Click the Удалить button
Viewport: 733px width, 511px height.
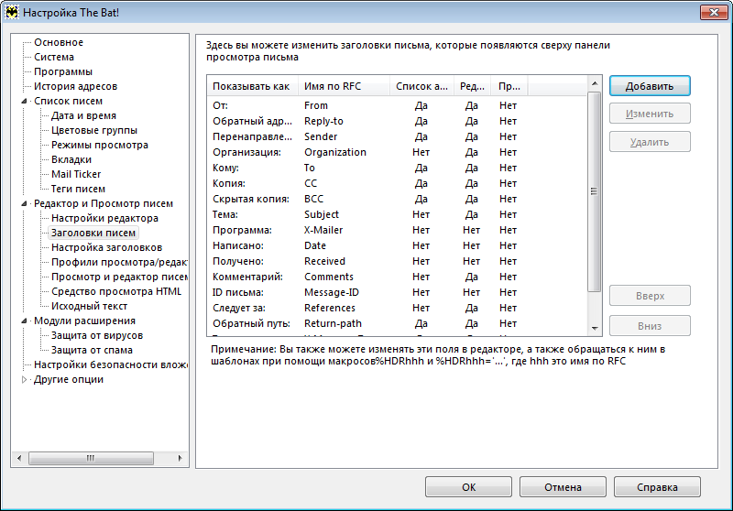(650, 142)
